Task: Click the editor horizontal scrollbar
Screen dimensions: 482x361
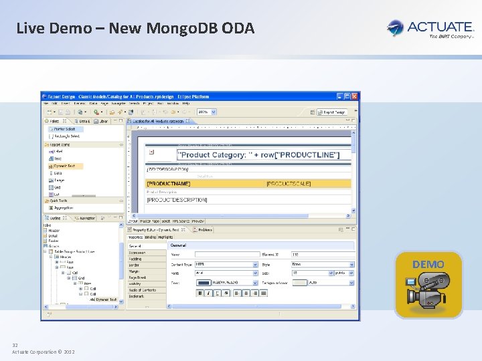Action: point(241,216)
